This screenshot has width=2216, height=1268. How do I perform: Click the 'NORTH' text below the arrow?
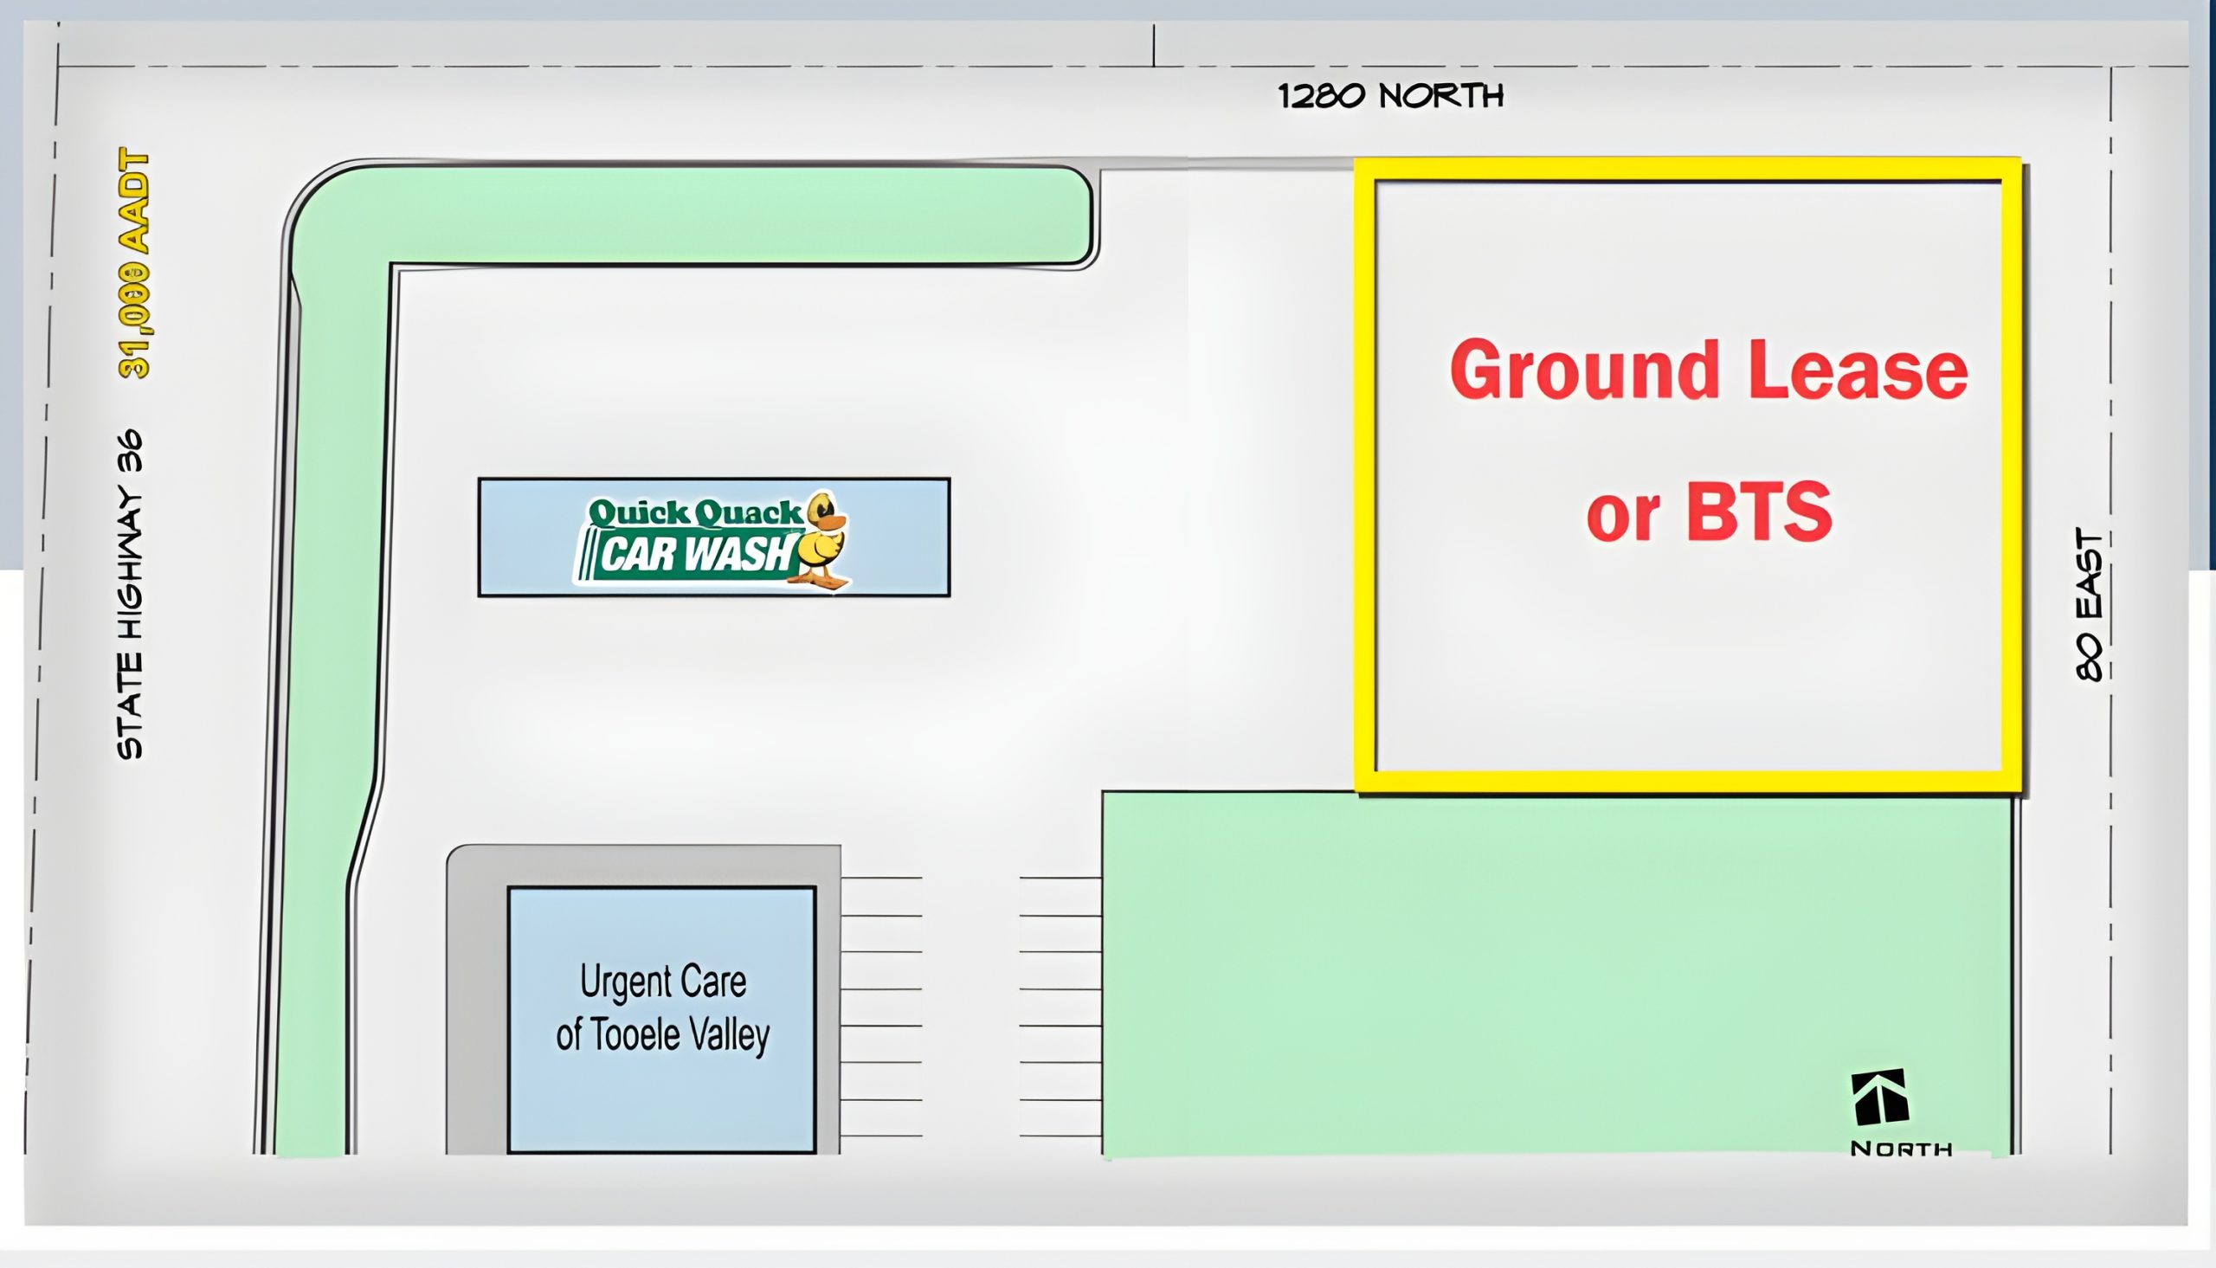[x=1901, y=1149]
